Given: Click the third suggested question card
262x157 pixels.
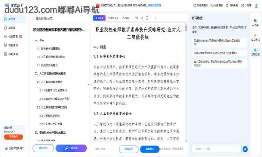Looking at the screenshot, I should pos(219,63).
